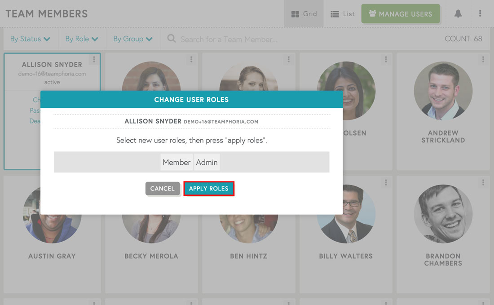Open the By Role filter dropdown
The width and height of the screenshot is (494, 305).
coord(82,39)
